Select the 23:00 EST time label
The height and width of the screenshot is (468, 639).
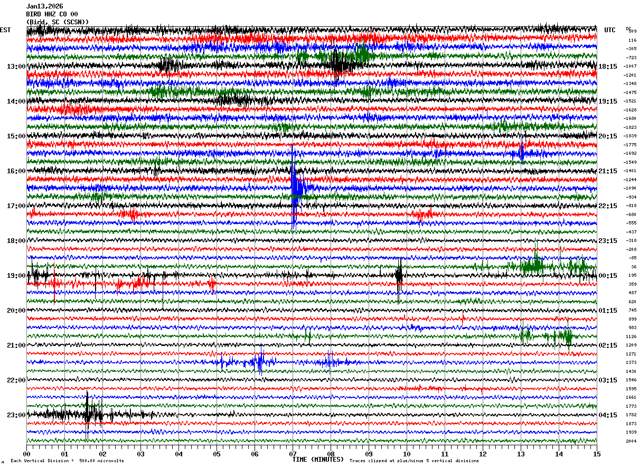(16, 415)
